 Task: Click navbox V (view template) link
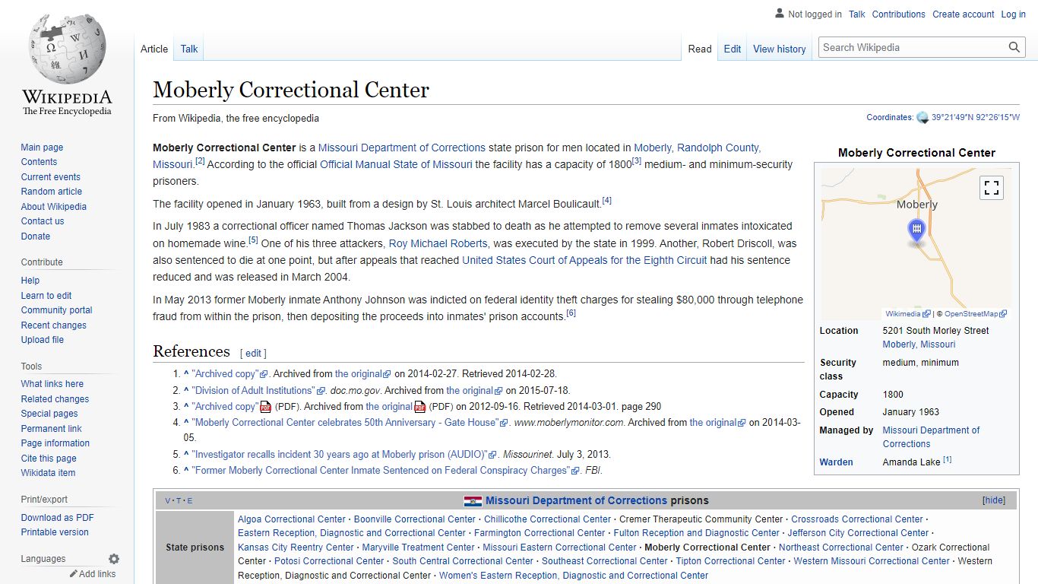(169, 501)
